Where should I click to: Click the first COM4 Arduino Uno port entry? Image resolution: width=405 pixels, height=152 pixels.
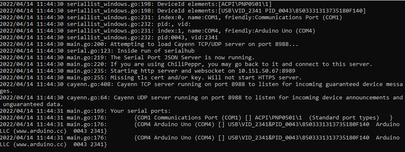[x=200, y=128]
